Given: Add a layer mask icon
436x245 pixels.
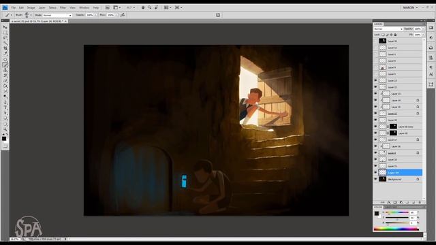Looking at the screenshot, I should (x=395, y=203).
